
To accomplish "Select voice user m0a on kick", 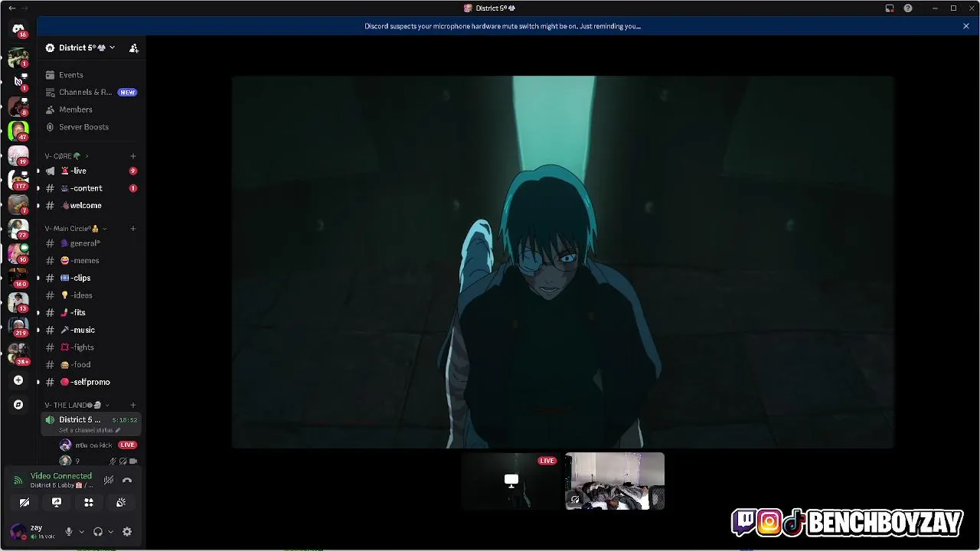I will (x=98, y=445).
